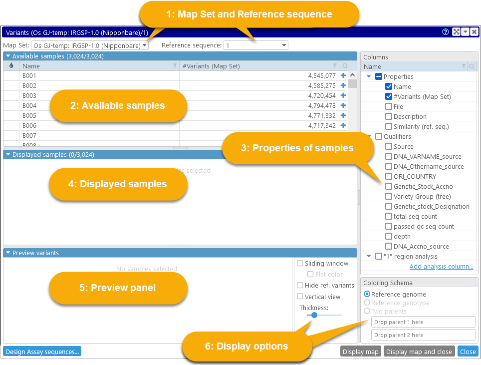
Task: Open the Map Set dropdown
Action: point(89,45)
